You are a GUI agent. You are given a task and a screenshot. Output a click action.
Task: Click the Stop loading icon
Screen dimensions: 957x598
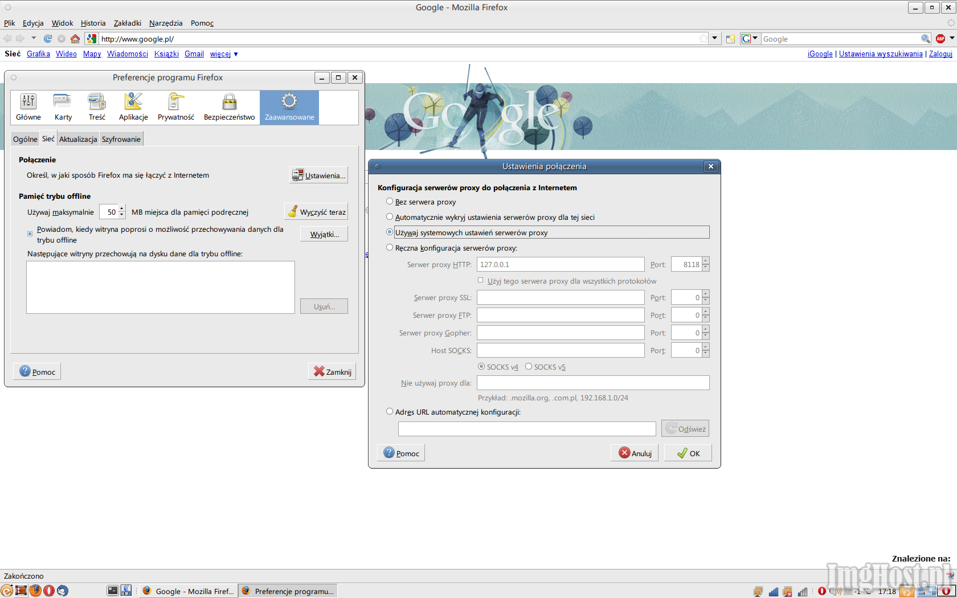point(62,39)
